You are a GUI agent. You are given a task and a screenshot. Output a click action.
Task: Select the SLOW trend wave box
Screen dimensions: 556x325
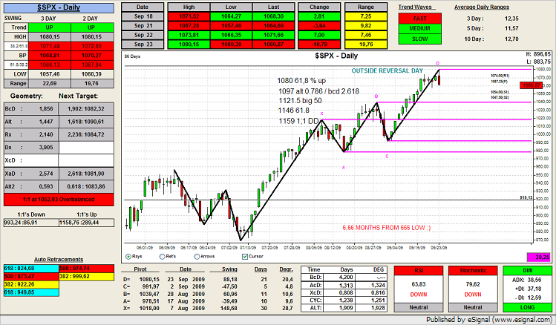point(420,39)
